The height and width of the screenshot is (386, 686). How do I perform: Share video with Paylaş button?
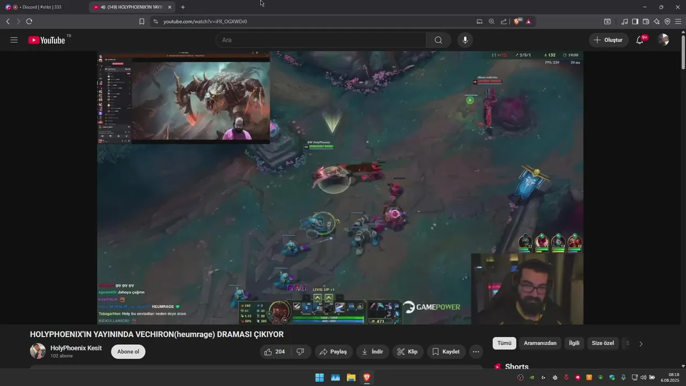pyautogui.click(x=333, y=352)
